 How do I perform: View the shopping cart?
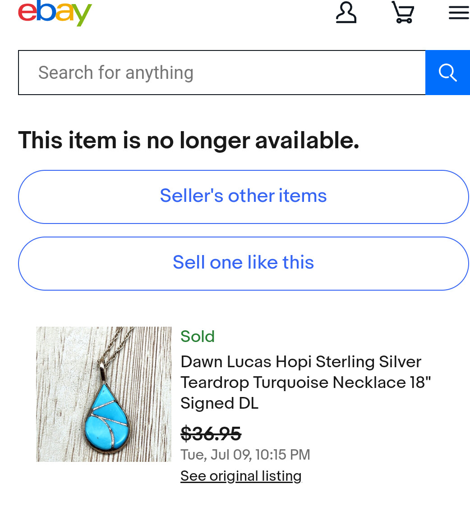[403, 12]
